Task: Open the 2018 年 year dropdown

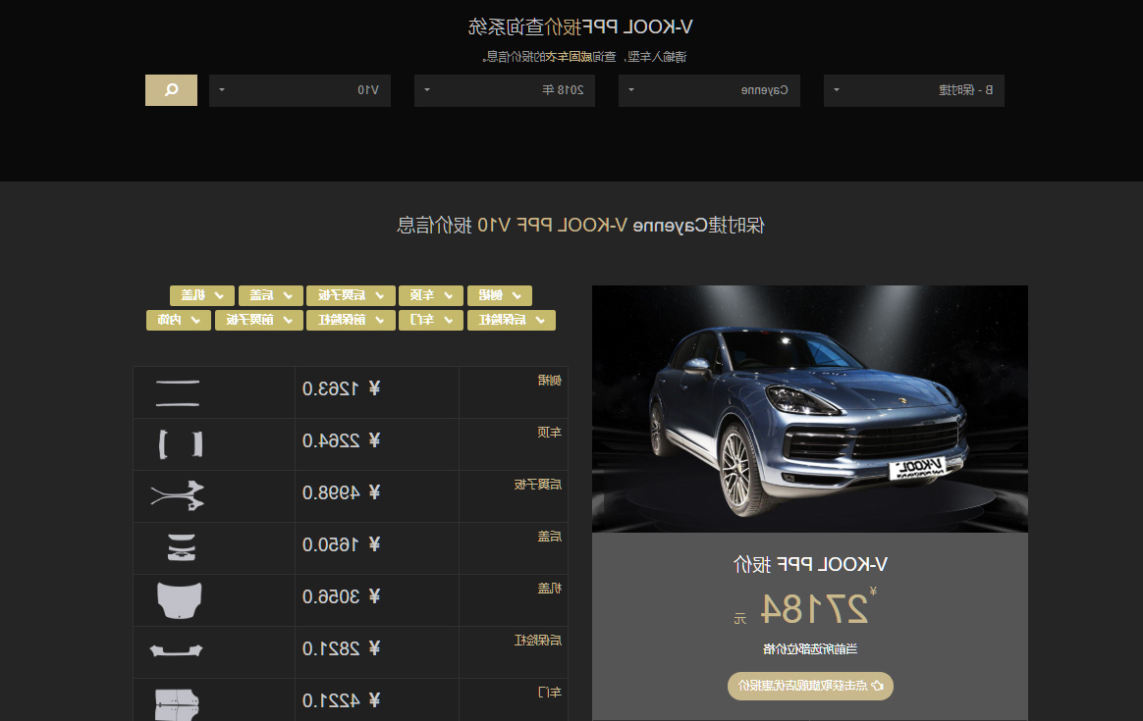Action: click(505, 90)
